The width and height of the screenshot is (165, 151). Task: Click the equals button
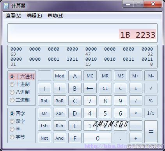[151, 132]
